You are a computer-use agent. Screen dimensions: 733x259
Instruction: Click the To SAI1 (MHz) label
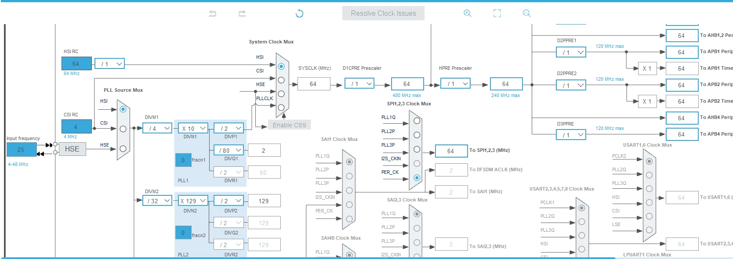click(x=486, y=191)
